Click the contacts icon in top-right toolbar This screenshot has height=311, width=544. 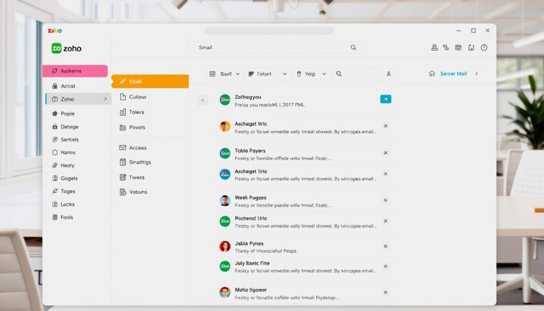(434, 47)
